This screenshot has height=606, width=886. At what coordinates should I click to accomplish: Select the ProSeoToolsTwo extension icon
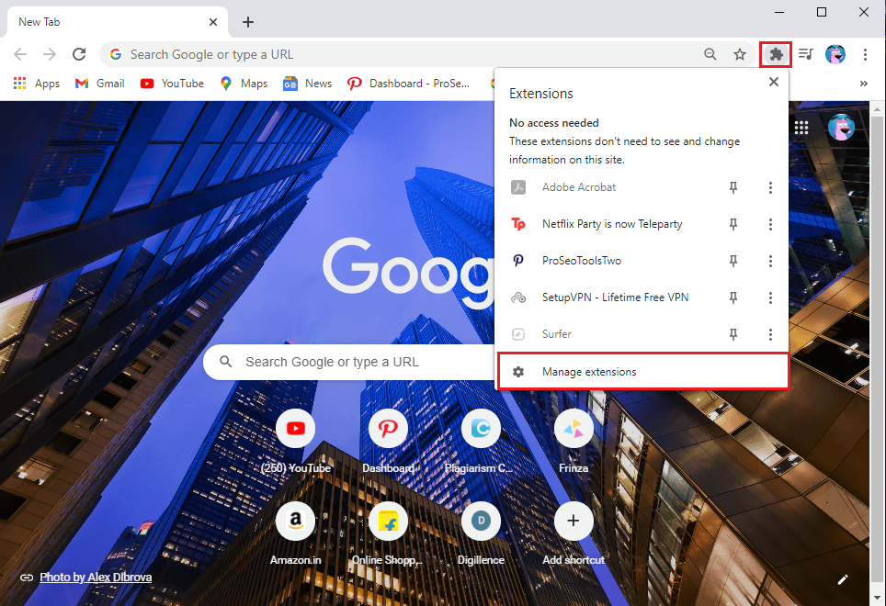(x=518, y=261)
